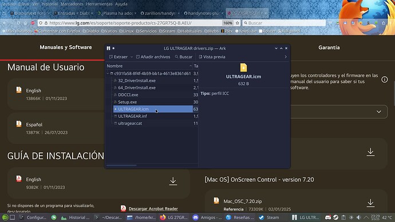Select ULTRAGEAR.inf in the archive list

pyautogui.click(x=132, y=116)
